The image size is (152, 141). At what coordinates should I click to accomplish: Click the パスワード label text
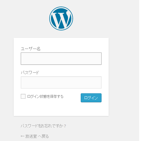coord(30,73)
